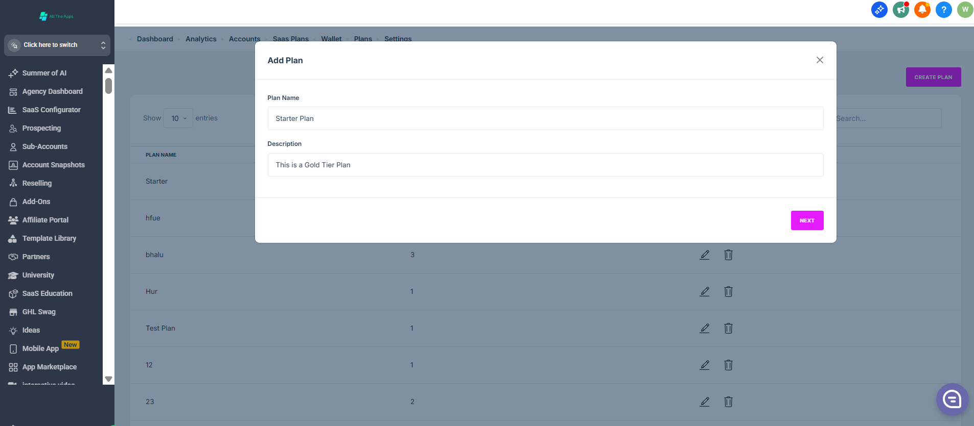The image size is (974, 426).
Task: Click the CREATE PLAN button
Action: [x=933, y=77]
